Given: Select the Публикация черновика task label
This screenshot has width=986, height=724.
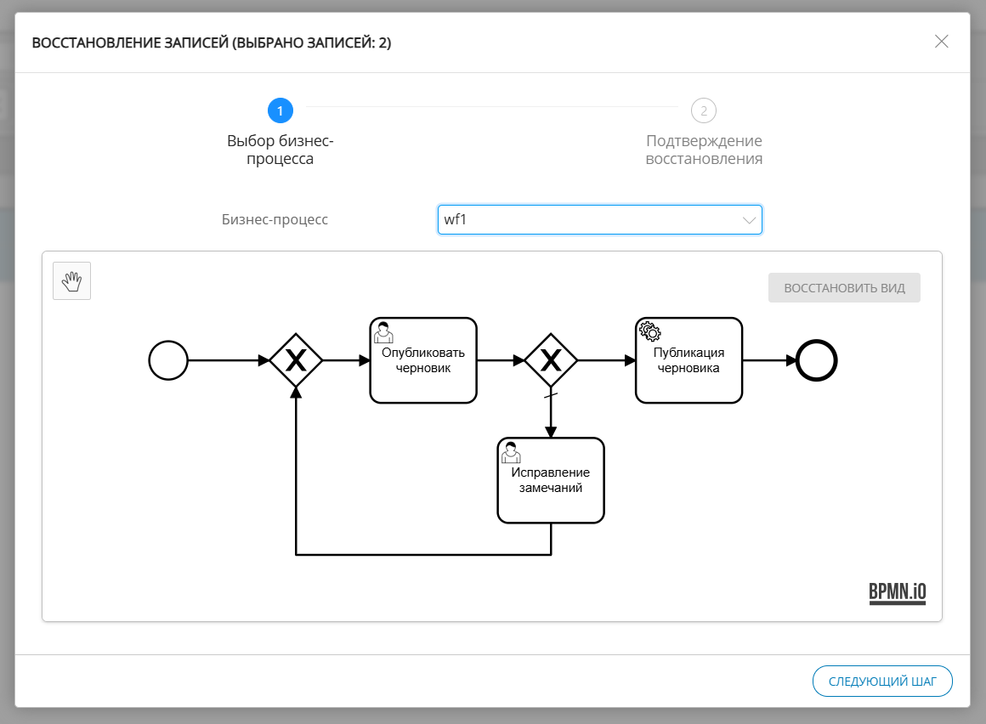Looking at the screenshot, I should click(x=688, y=361).
